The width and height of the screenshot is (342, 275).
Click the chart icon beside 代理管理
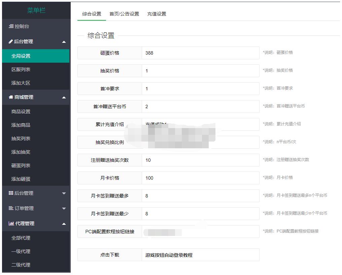pyautogui.click(x=11, y=223)
